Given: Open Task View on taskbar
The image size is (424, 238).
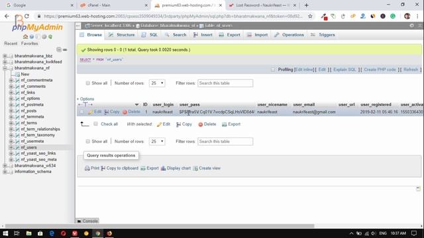Looking at the screenshot, I should (17, 233).
